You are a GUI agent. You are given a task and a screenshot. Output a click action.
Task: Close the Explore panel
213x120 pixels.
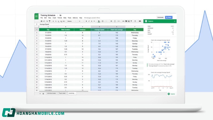(x=175, y=21)
